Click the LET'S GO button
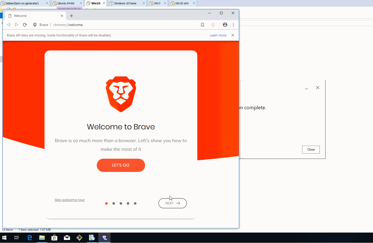The image size is (373, 243). pyautogui.click(x=121, y=165)
